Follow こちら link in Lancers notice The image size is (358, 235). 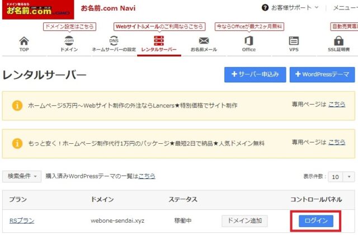[337, 105]
